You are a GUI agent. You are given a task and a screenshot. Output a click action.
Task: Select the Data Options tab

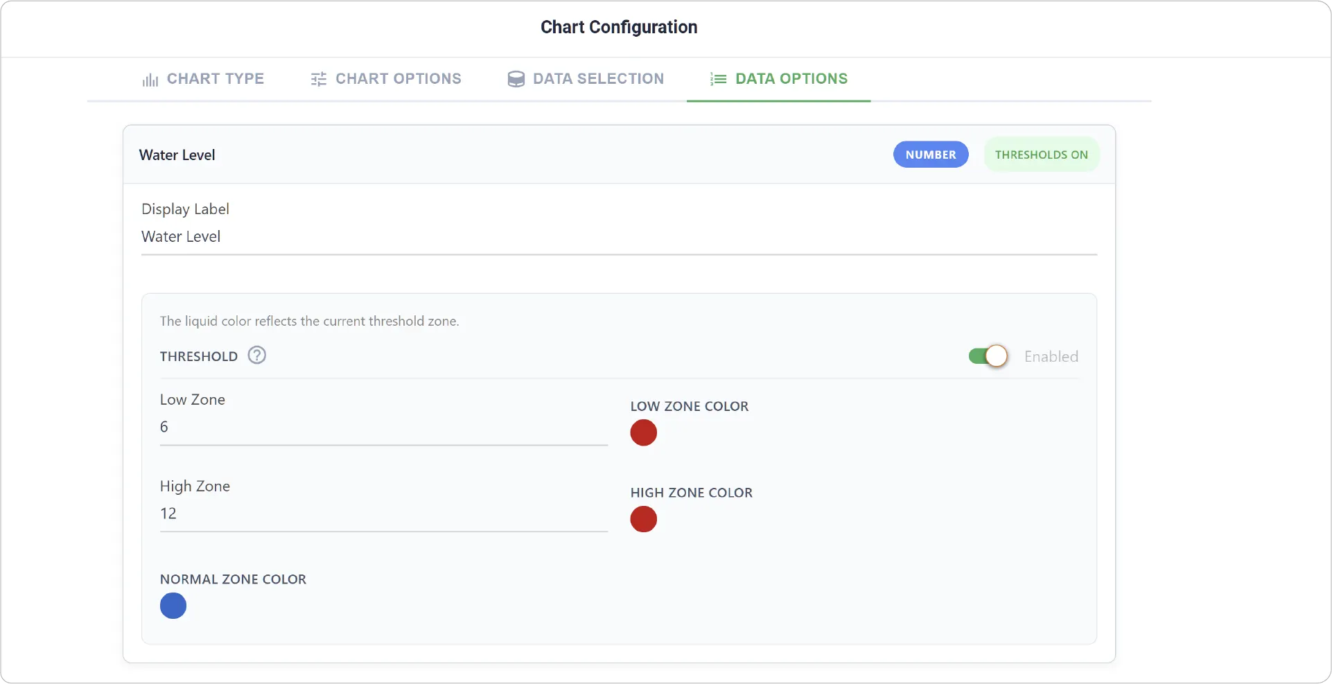(778, 79)
